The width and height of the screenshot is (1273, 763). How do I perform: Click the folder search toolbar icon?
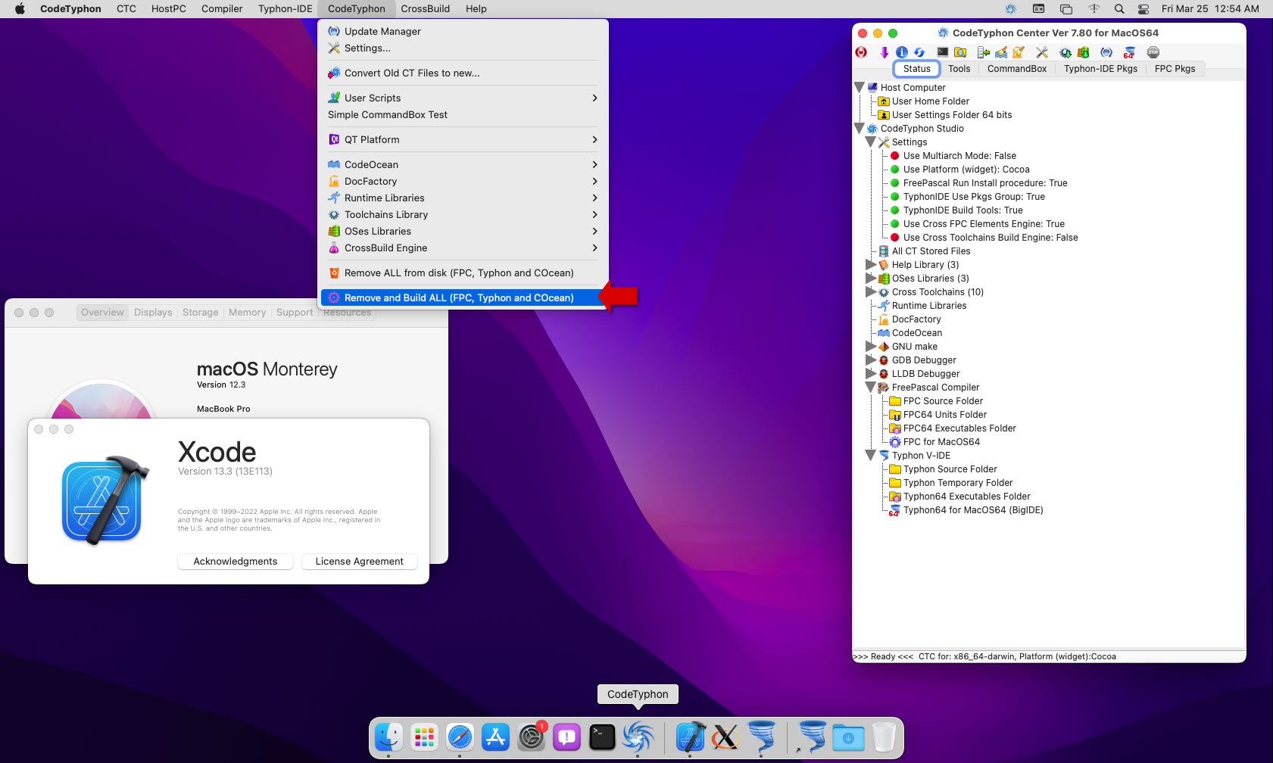click(960, 52)
